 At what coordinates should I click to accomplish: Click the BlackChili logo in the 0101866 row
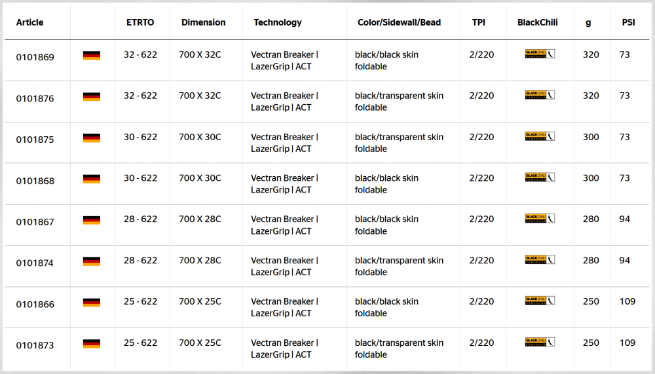[540, 301]
